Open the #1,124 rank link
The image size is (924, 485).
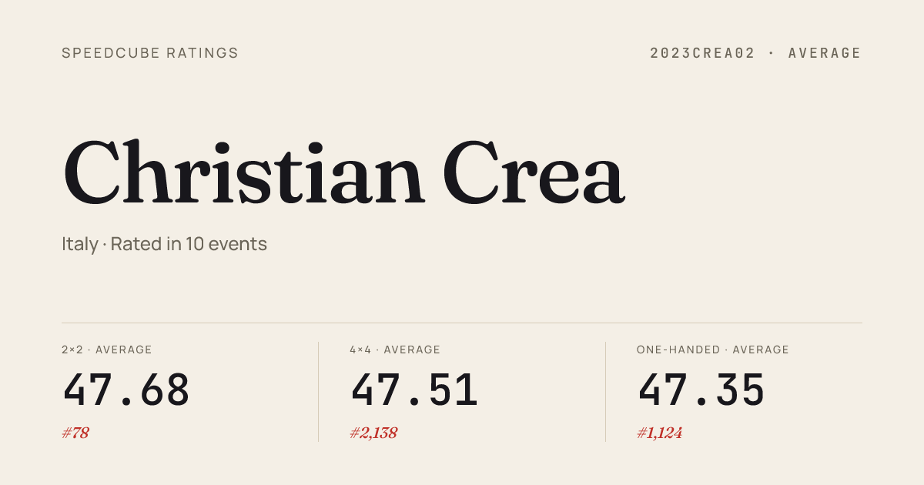pos(660,433)
